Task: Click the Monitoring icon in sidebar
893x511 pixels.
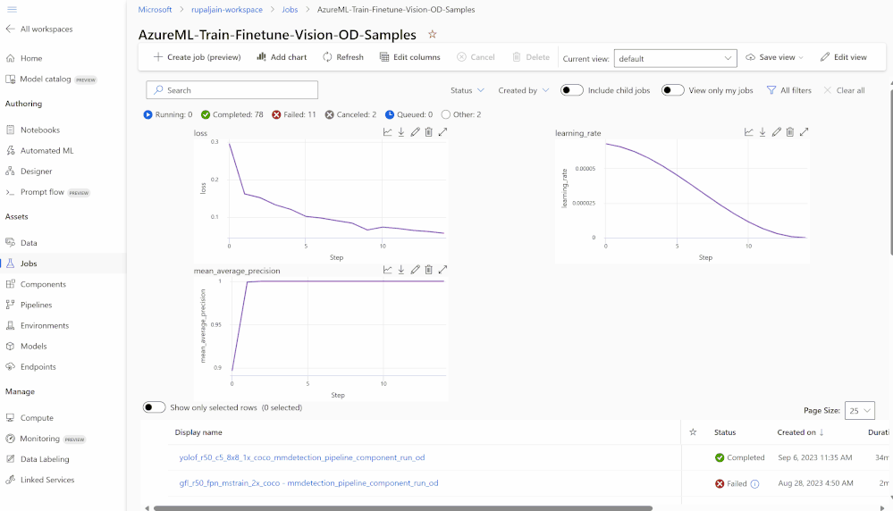Action: point(10,439)
